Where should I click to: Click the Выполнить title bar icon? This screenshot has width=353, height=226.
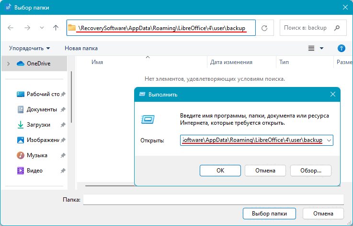point(142,94)
